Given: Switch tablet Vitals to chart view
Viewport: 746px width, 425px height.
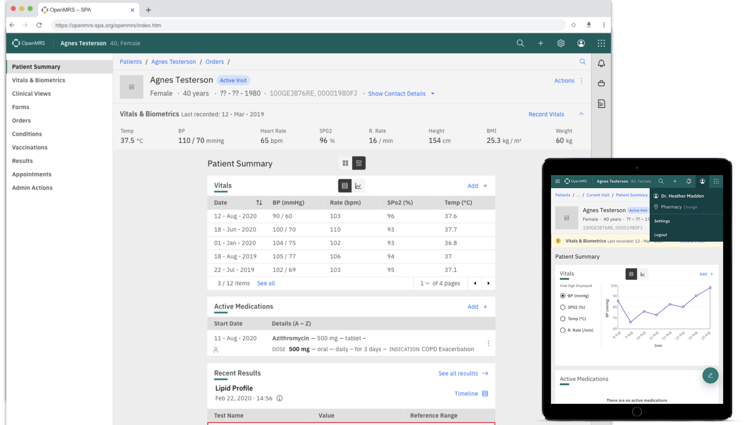Looking at the screenshot, I should coord(642,274).
